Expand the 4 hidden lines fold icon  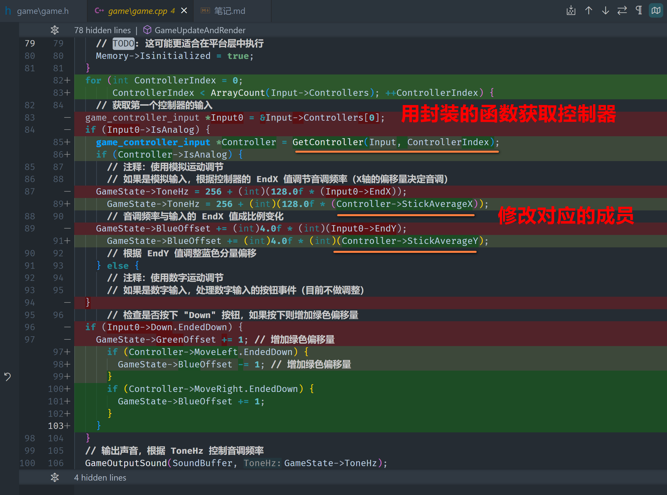pos(55,477)
